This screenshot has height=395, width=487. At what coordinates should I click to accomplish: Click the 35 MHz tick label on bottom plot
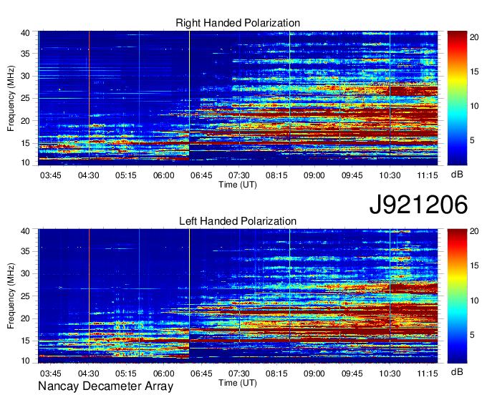click(x=25, y=251)
